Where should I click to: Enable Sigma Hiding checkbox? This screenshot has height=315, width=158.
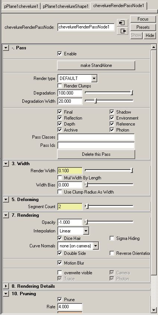pyautogui.click(x=112, y=238)
